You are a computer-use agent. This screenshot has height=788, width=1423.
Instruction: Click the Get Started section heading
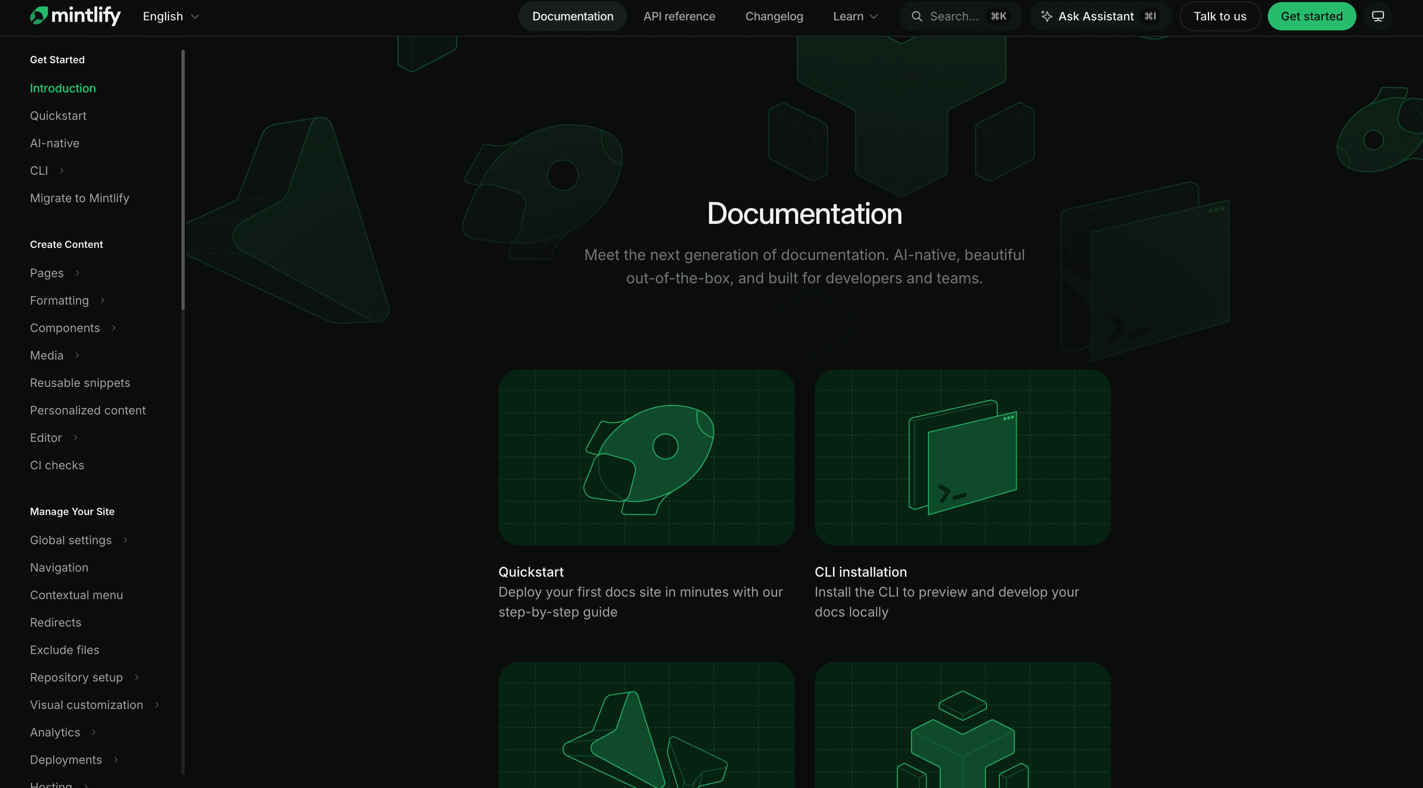(57, 59)
